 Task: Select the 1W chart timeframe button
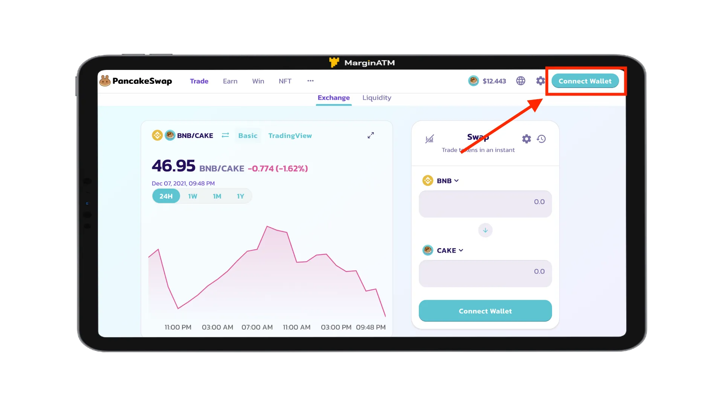tap(193, 196)
